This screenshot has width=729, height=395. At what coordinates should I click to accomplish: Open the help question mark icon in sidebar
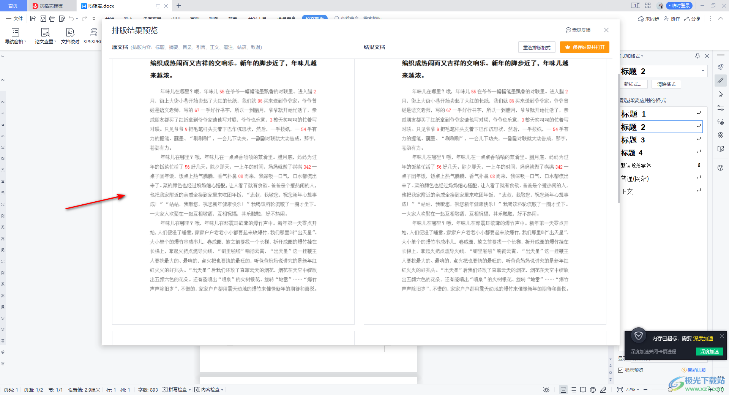pos(721,168)
